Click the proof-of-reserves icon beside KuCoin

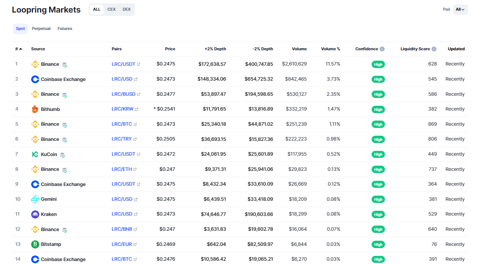pos(63,155)
